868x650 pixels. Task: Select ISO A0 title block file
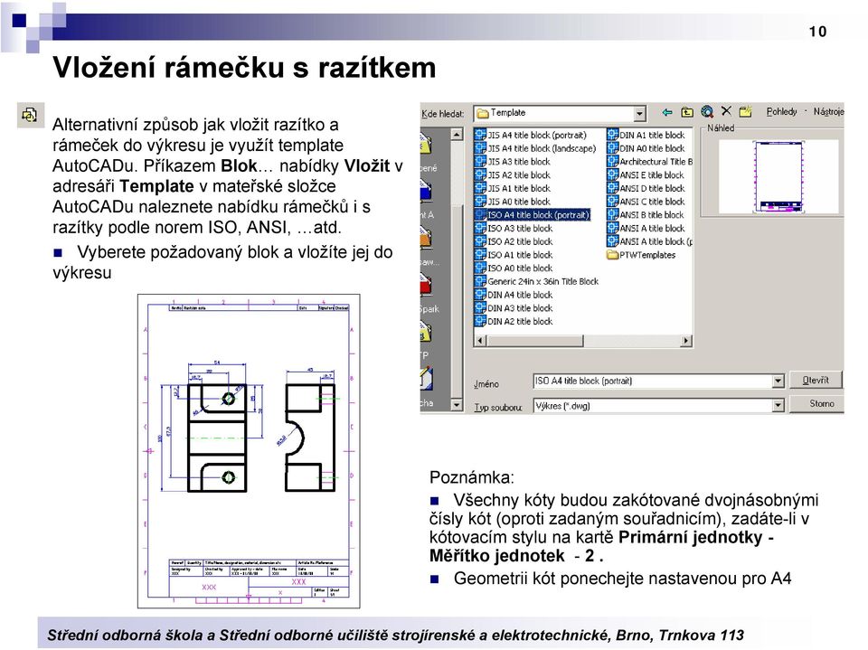514,268
